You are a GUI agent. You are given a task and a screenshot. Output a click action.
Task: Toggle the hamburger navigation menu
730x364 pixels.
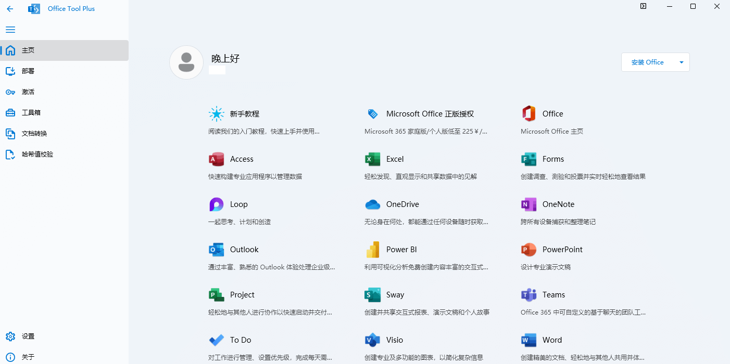click(x=10, y=30)
